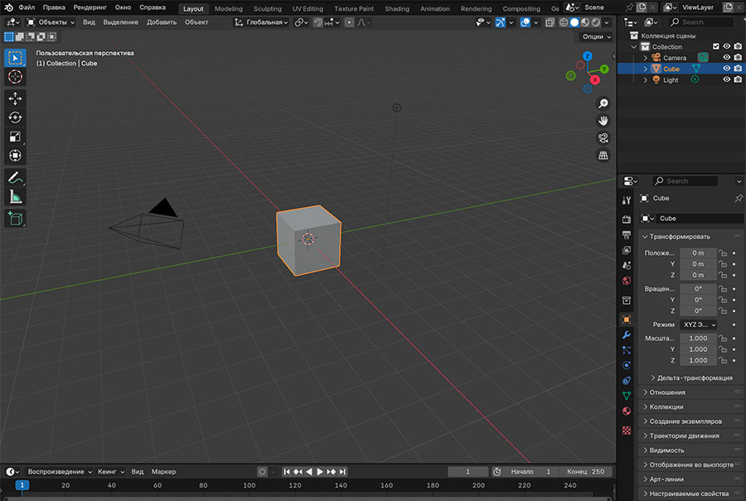Open the Particles properties tab
The width and height of the screenshot is (746, 501).
click(627, 349)
